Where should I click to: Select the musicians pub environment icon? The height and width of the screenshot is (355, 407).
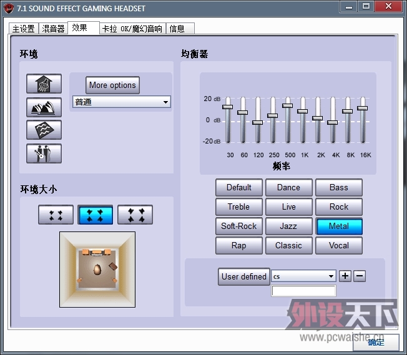[x=44, y=153]
